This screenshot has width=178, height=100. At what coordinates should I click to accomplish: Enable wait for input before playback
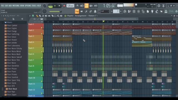(x=82, y=6)
